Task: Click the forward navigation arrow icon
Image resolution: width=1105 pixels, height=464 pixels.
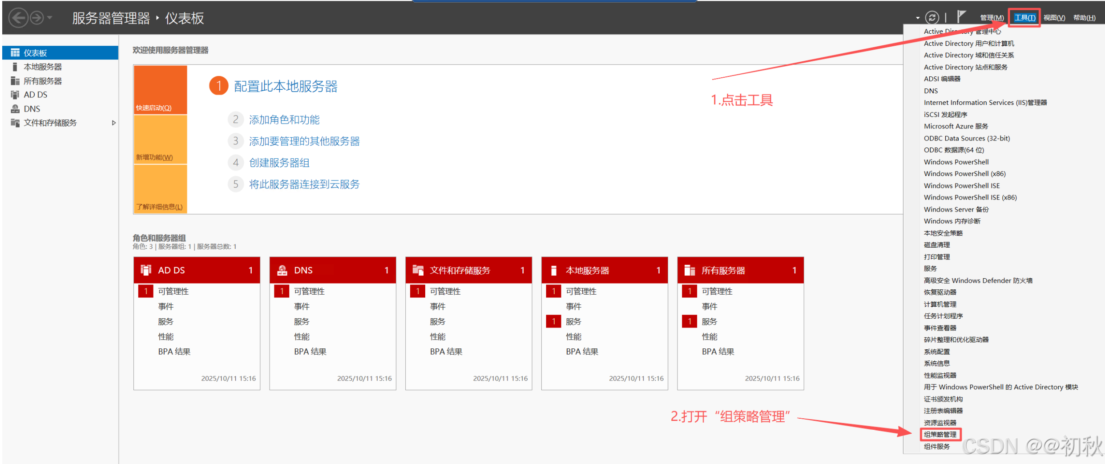Action: point(37,18)
